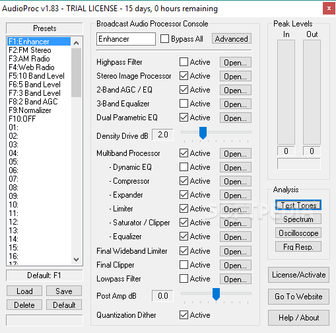This screenshot has height=333, width=336.
Task: Enable the Highpass Filter Active checkbox
Action: 184,62
